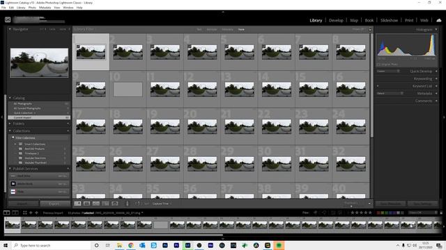The height and width of the screenshot is (250, 446).
Task: Go forward with the filmstrip arrow
Action: (36, 212)
